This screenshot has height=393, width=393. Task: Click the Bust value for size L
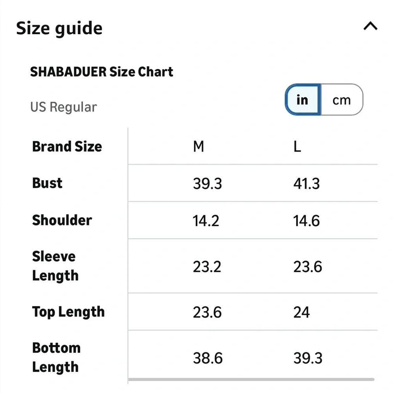pyautogui.click(x=307, y=184)
